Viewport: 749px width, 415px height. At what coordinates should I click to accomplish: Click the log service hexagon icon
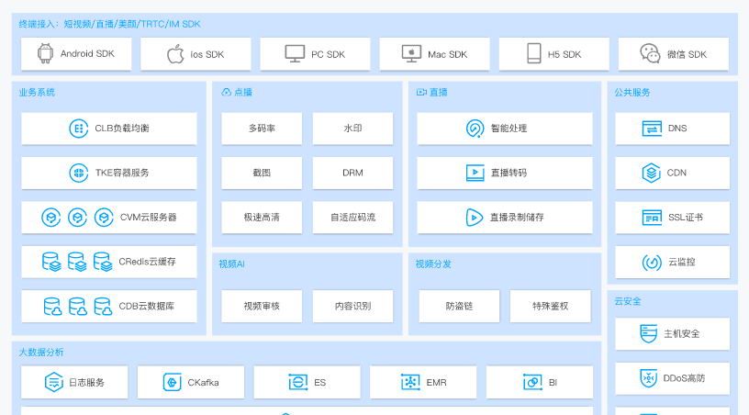point(53,382)
